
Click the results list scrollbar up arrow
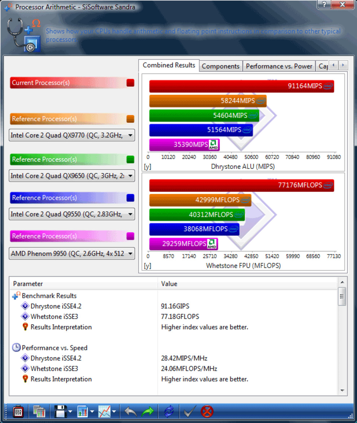[x=342, y=282]
